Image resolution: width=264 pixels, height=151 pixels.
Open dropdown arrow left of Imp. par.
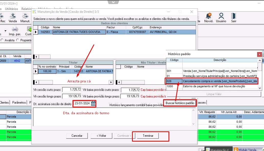(x=5, y=31)
